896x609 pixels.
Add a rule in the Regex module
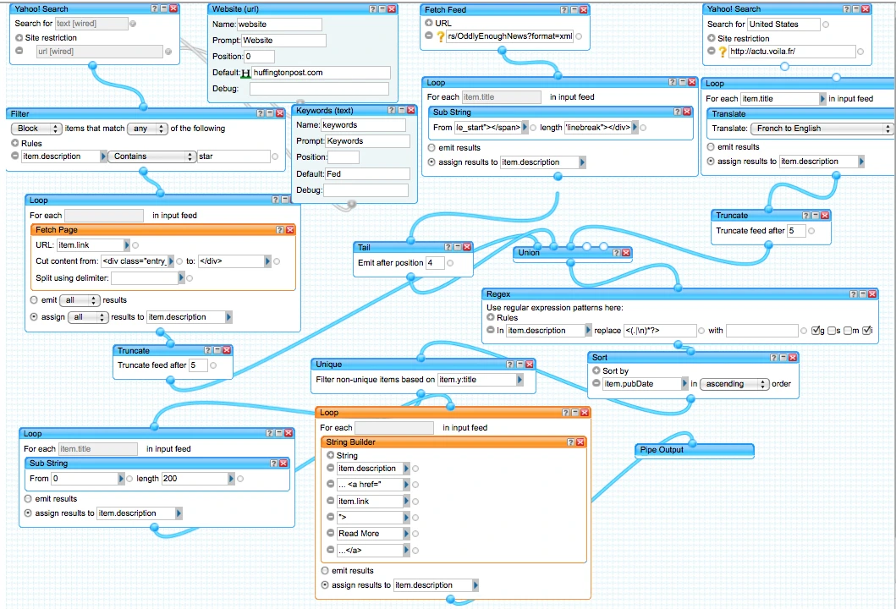pos(490,318)
